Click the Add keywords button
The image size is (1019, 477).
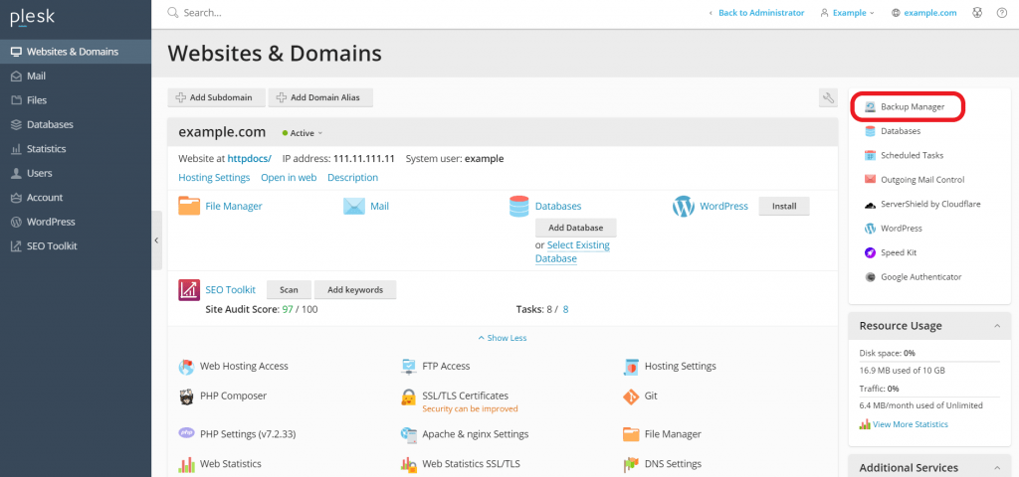click(355, 290)
